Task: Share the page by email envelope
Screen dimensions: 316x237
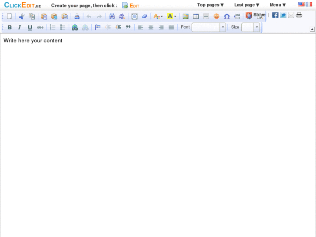Action: pos(291,15)
